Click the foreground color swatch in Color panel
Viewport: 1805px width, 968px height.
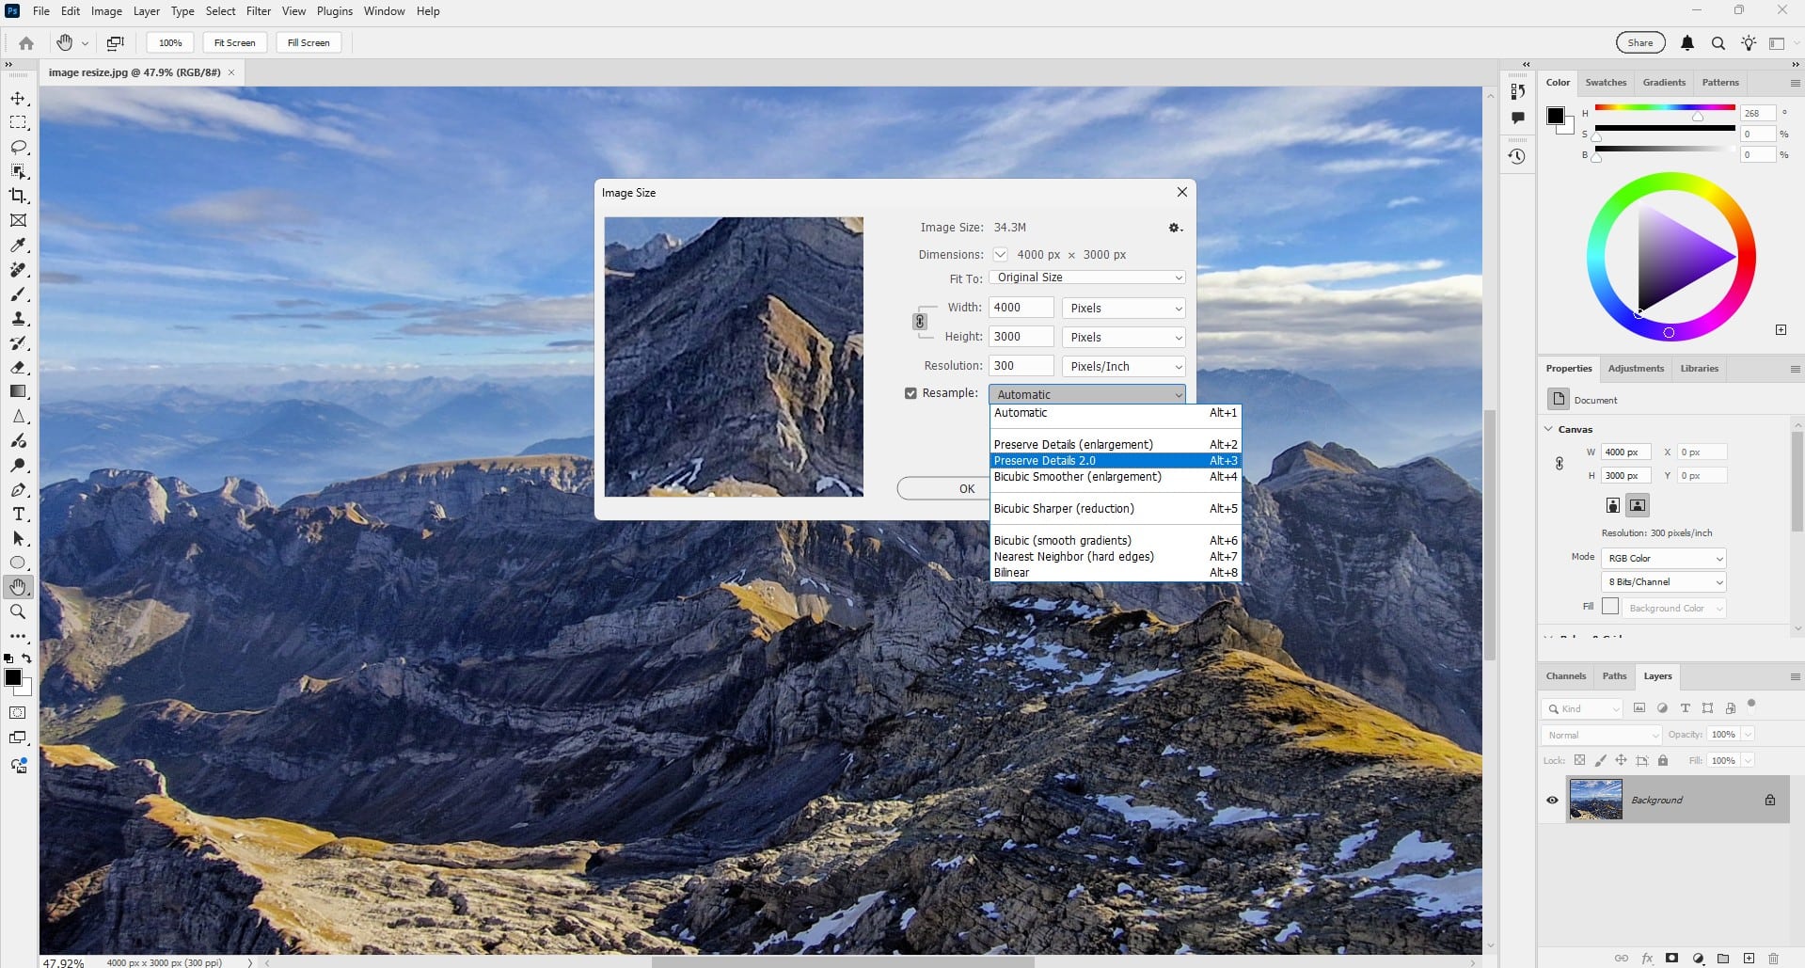[x=1556, y=116]
